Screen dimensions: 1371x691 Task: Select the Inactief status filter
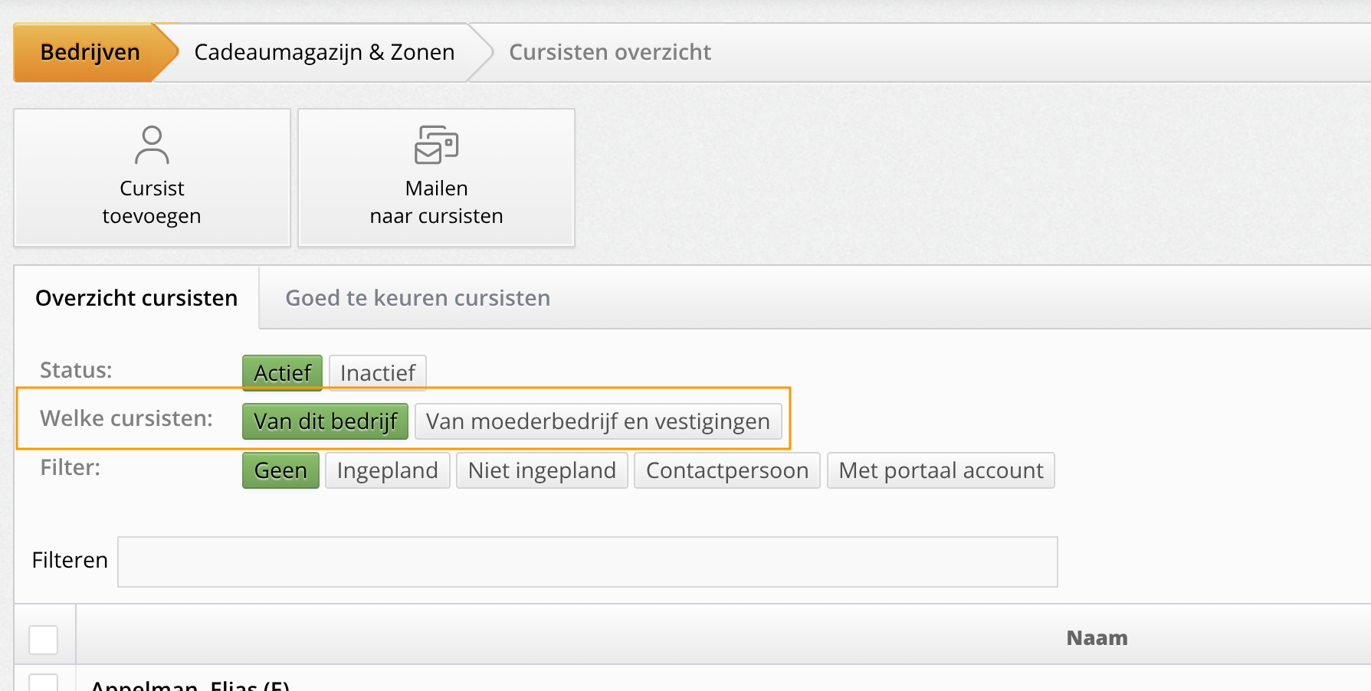[x=377, y=373]
